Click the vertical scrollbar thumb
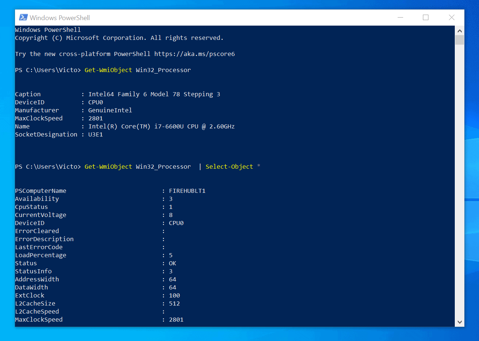 pos(460,40)
